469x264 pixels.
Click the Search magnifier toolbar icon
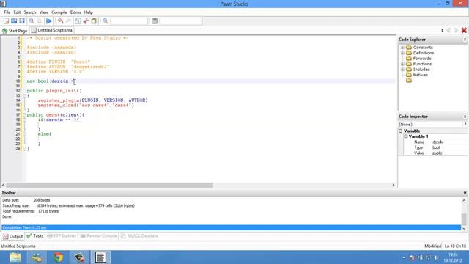32,21
